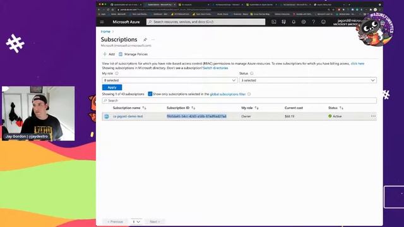Open the Directories and subscriptions filter icon
The width and height of the screenshot is (404, 227).
coord(283,22)
